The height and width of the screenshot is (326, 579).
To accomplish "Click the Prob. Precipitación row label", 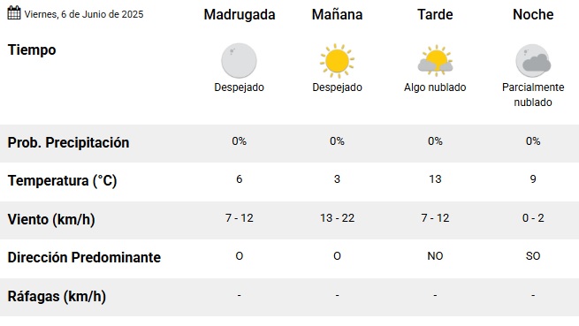I will (68, 143).
